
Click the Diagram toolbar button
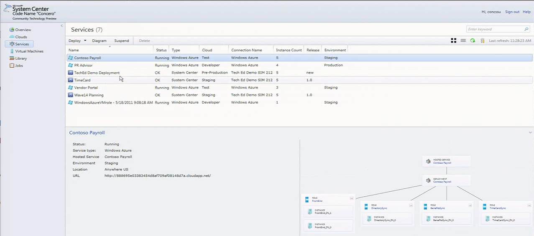click(x=99, y=41)
